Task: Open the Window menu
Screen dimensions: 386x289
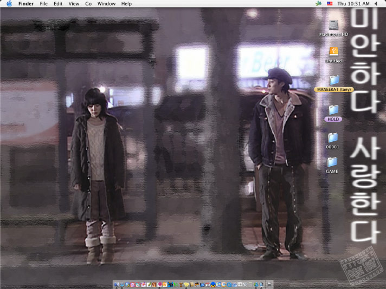Action: pyautogui.click(x=106, y=4)
